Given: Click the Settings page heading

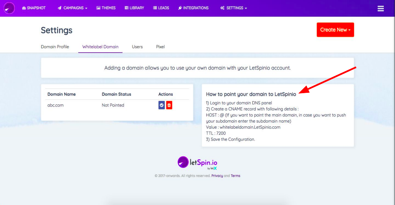Looking at the screenshot, I should point(57,30).
